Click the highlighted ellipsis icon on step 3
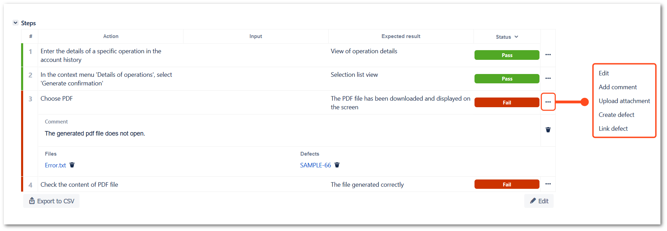This screenshot has height=231, width=667. 548,102
